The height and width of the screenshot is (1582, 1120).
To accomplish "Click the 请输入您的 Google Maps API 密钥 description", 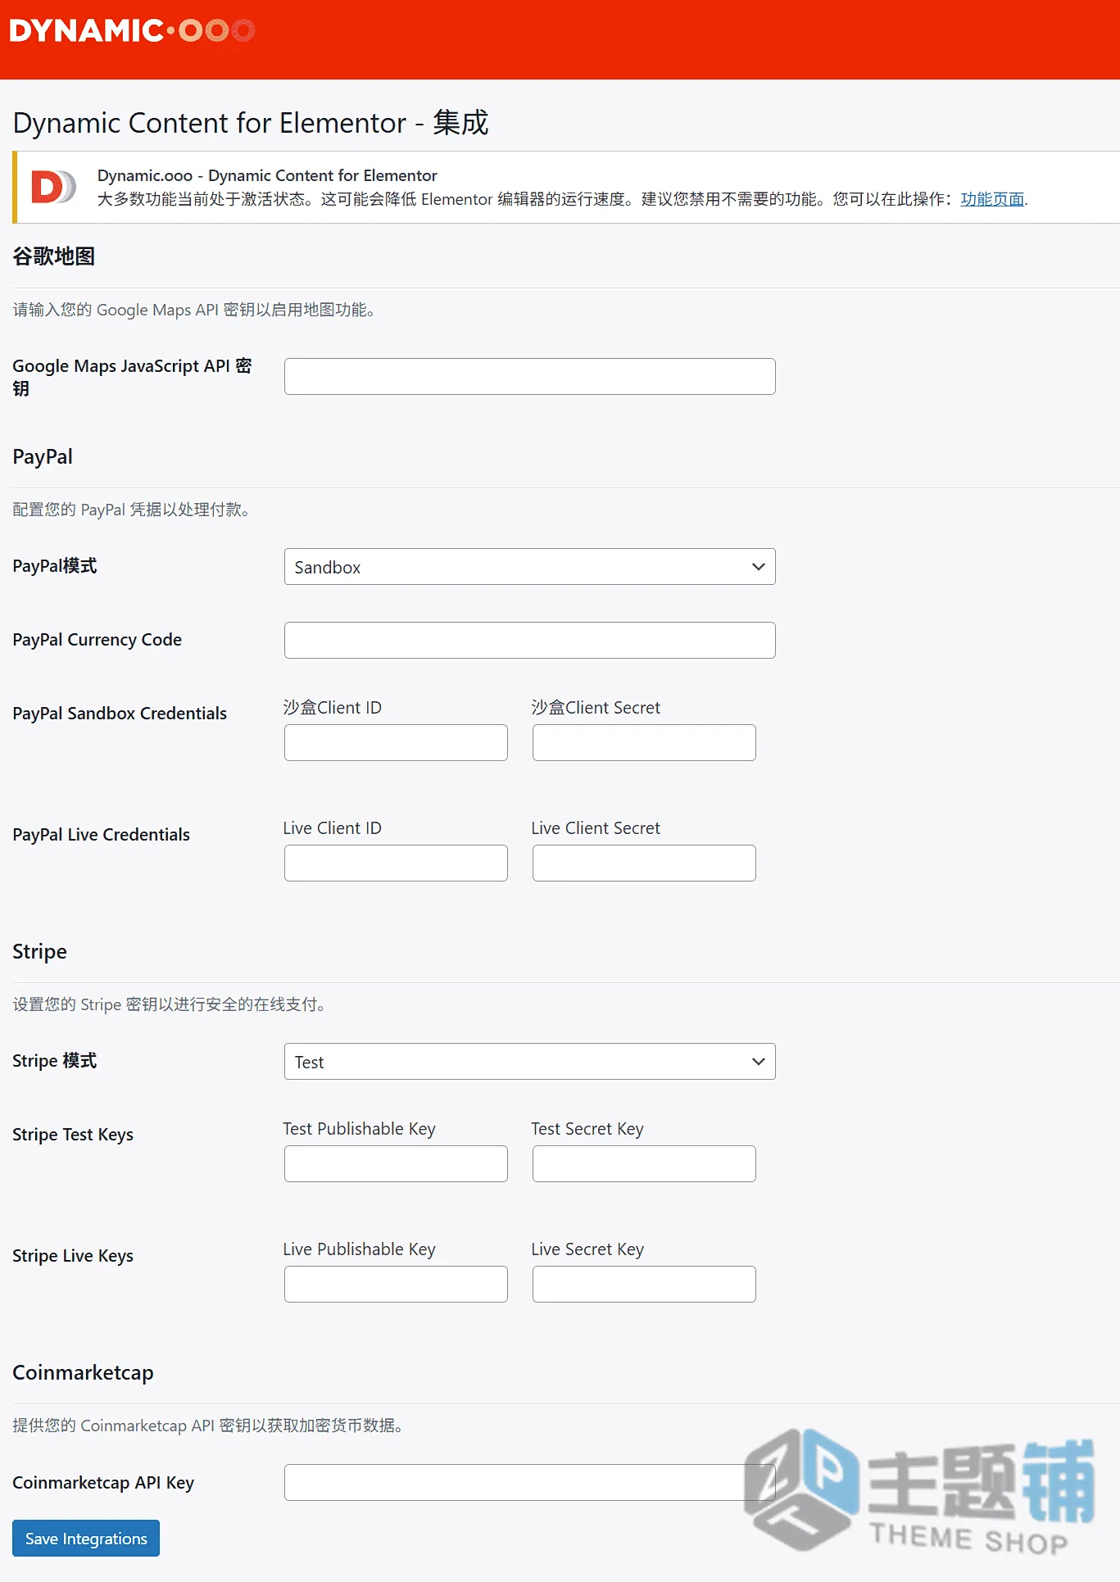I will click(194, 310).
